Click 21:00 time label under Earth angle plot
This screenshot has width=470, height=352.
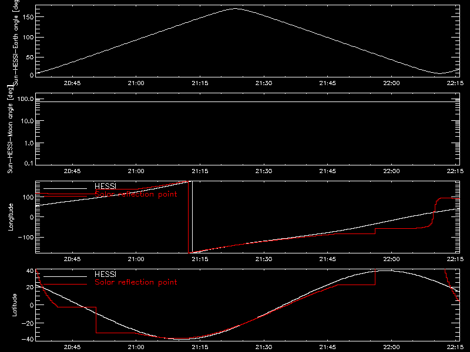[x=136, y=83]
